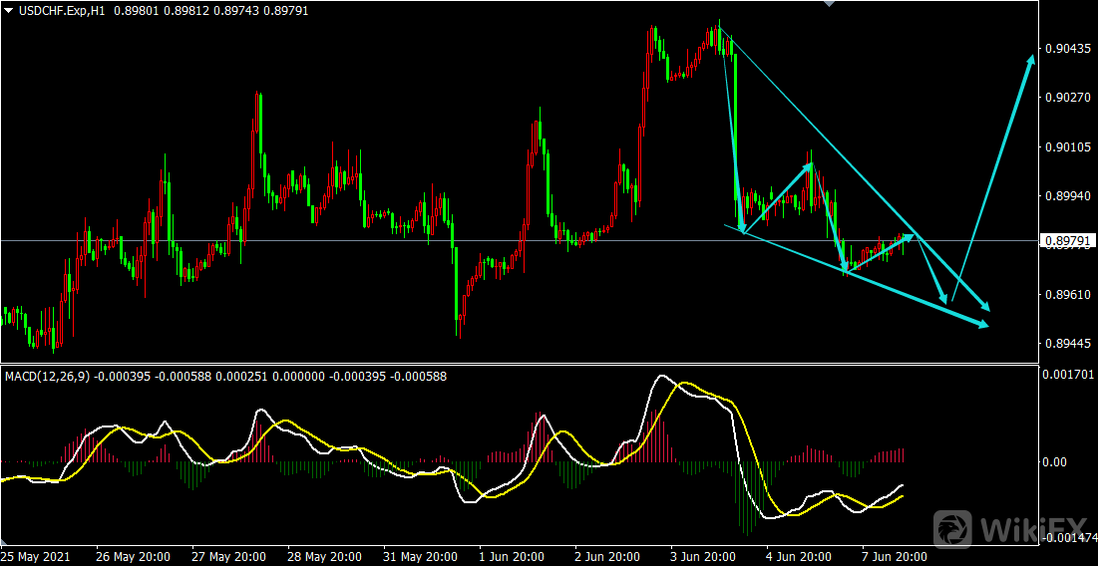Click the 28 May 20:00 time label
The image size is (1098, 566).
click(324, 556)
